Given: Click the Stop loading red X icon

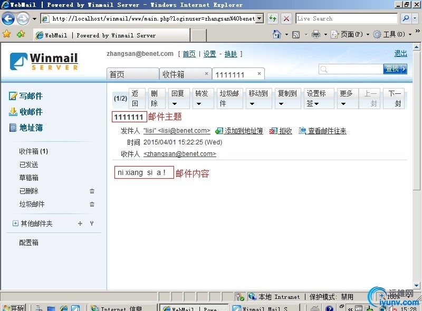Looking at the screenshot, I should click(x=286, y=18).
